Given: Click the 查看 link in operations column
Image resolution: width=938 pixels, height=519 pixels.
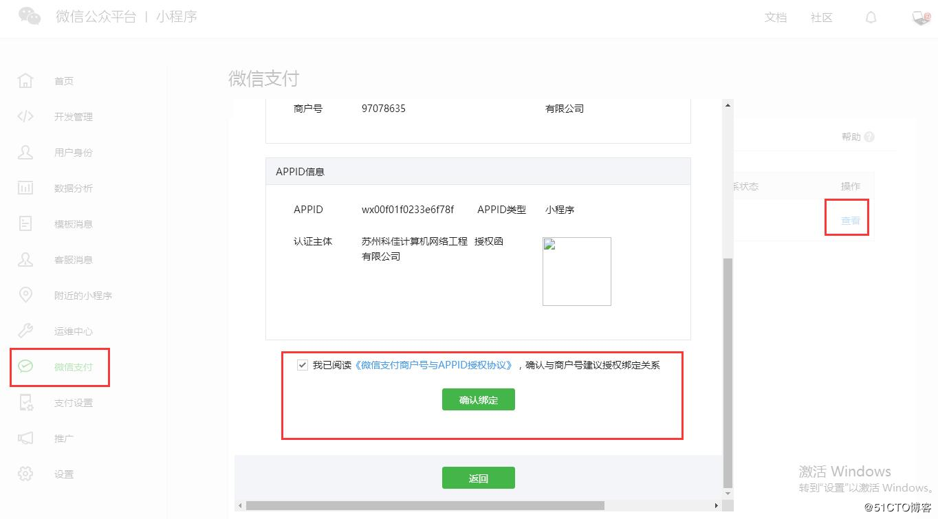Looking at the screenshot, I should click(851, 221).
